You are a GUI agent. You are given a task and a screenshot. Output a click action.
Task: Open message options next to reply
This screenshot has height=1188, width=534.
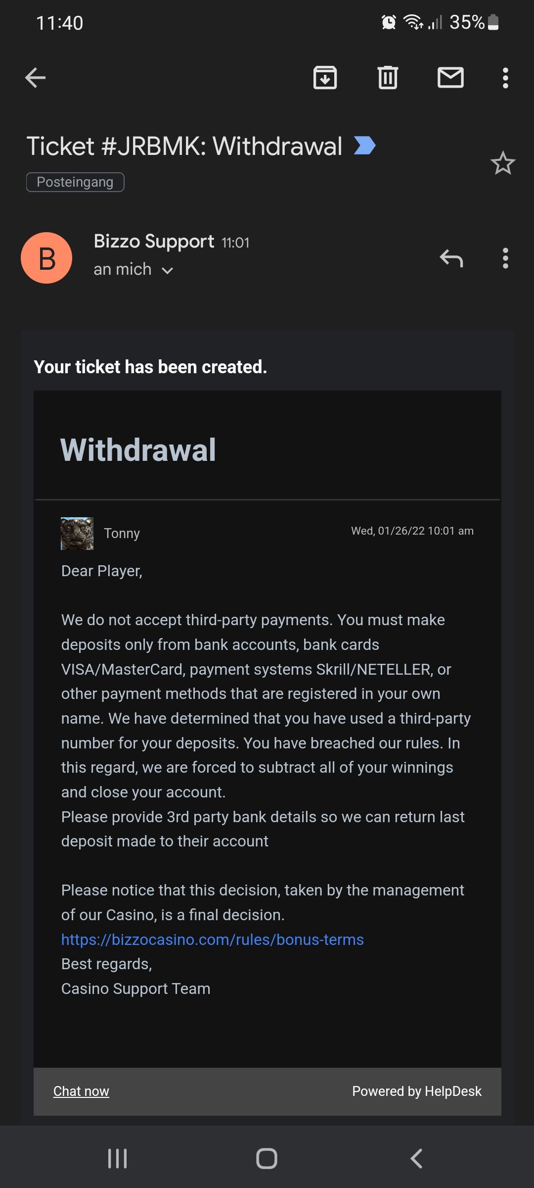coord(505,258)
